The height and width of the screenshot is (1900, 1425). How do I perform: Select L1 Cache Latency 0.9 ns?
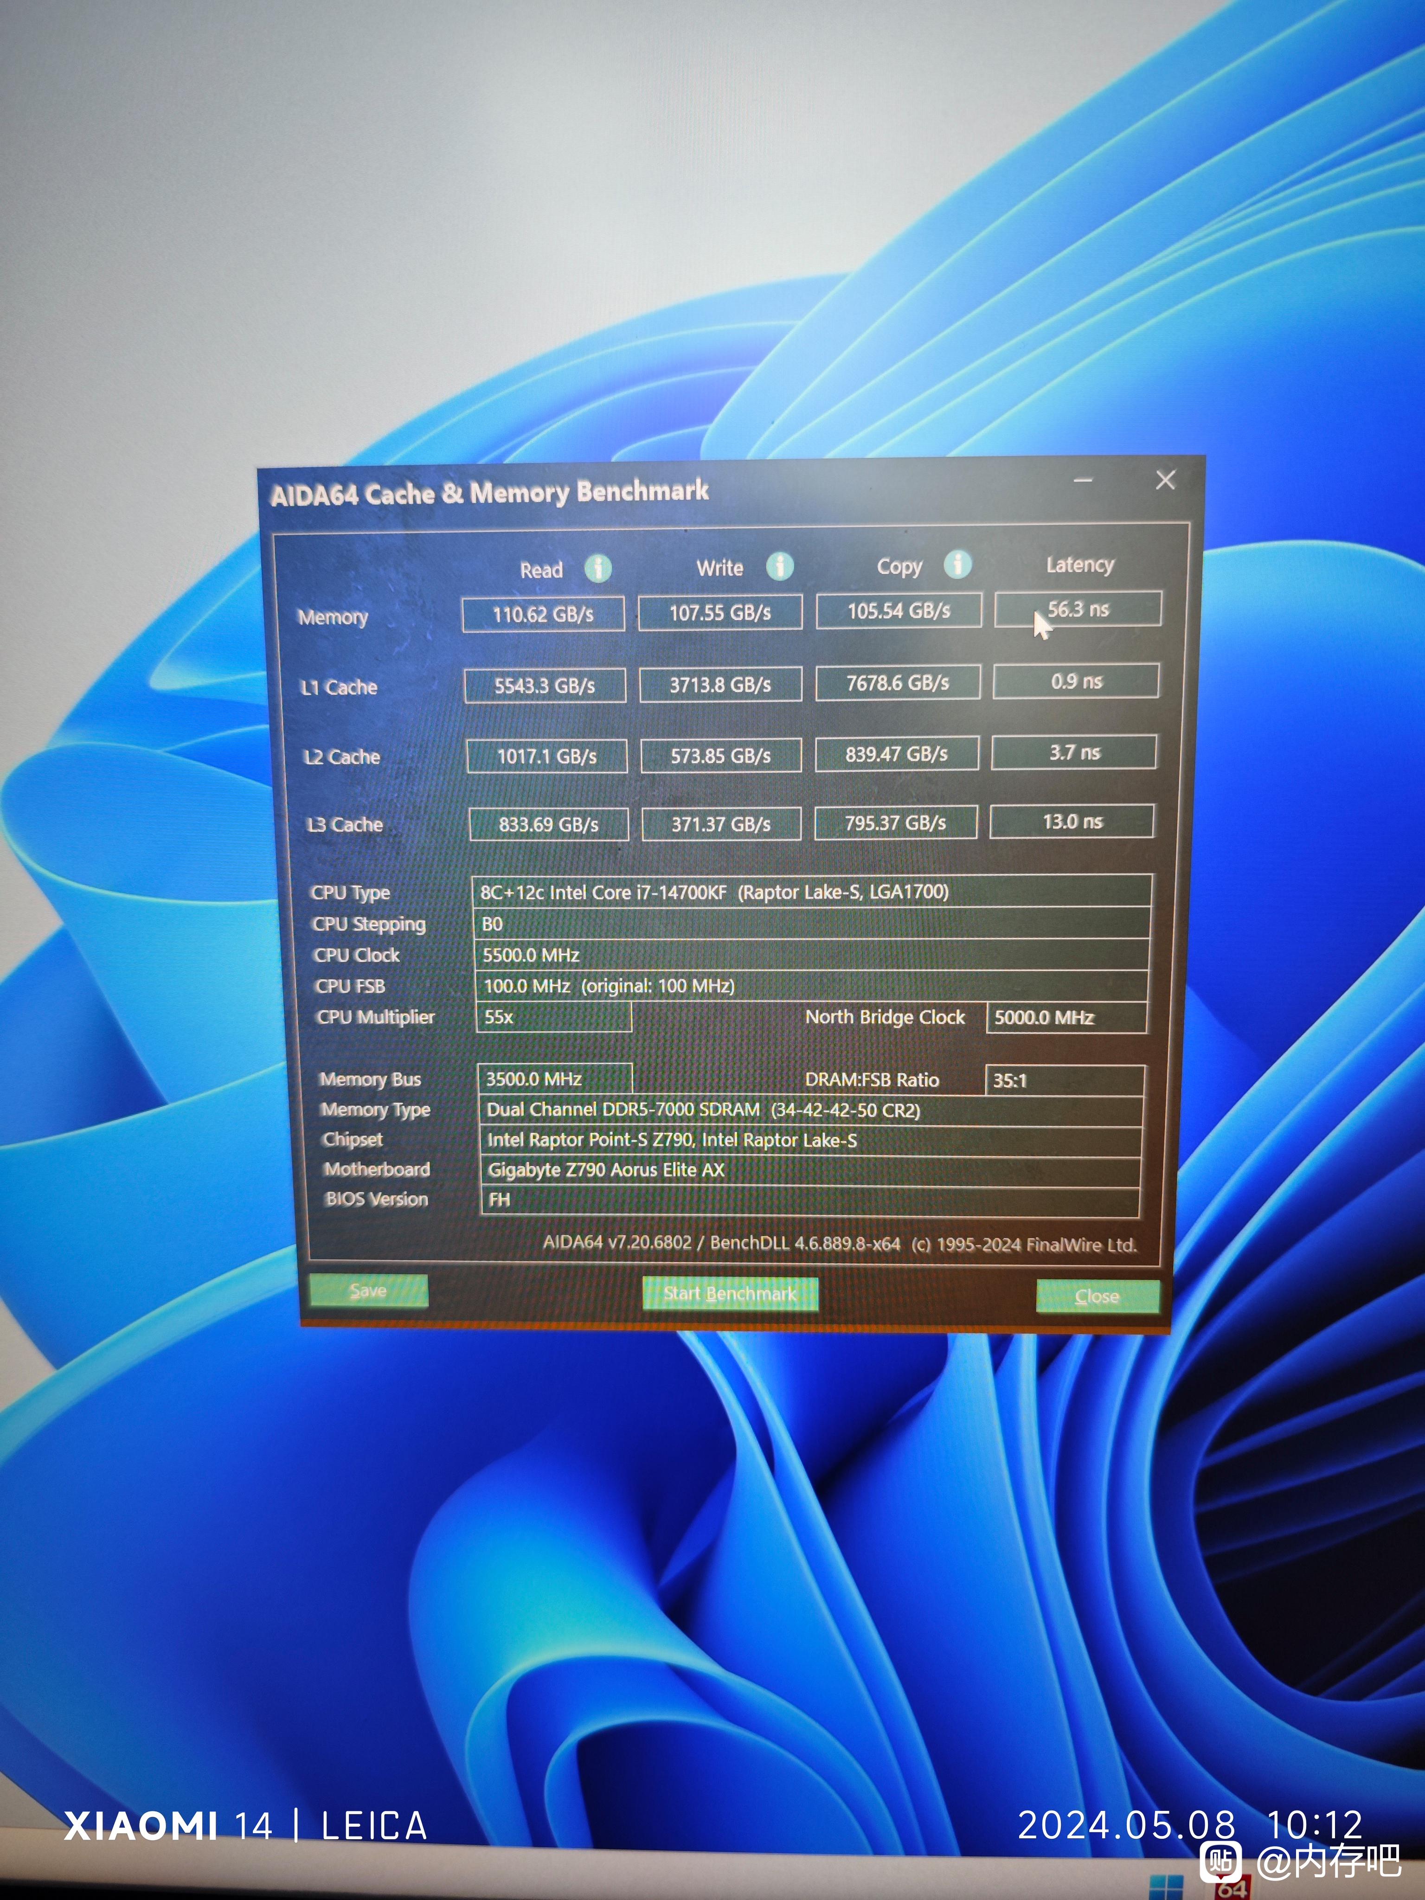pos(1076,681)
